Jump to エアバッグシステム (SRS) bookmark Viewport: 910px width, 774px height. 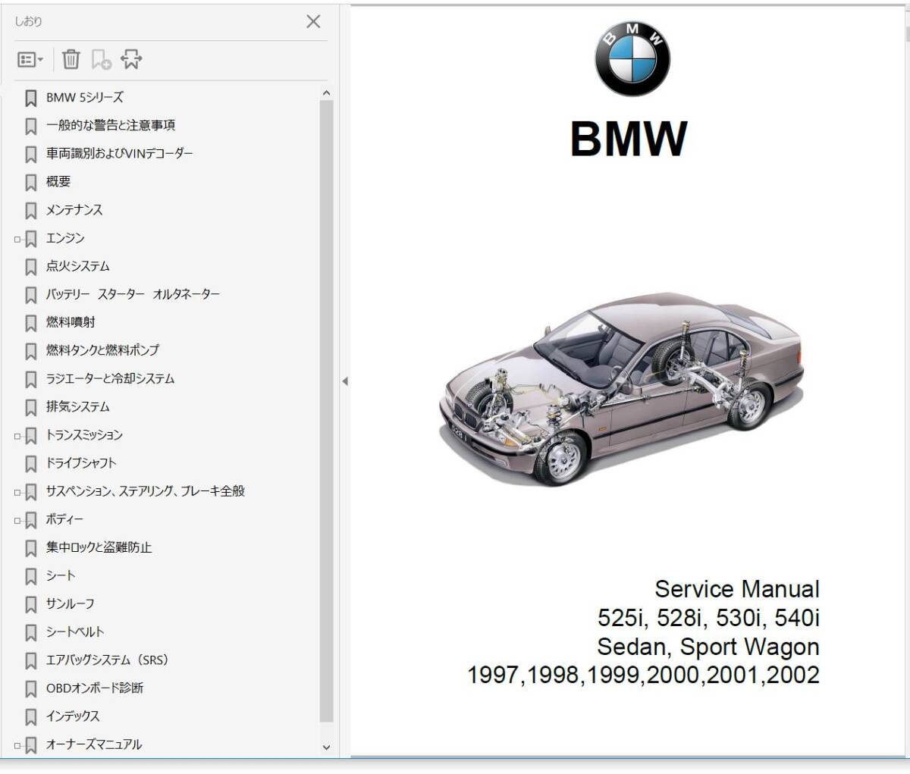(107, 660)
